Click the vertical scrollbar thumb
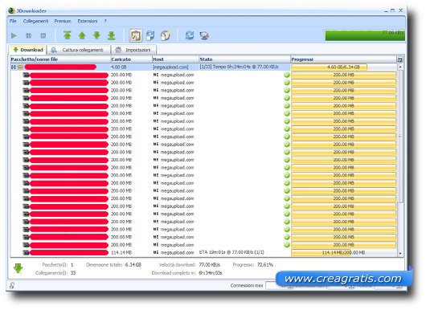The height and width of the screenshot is (310, 426). pos(400,136)
